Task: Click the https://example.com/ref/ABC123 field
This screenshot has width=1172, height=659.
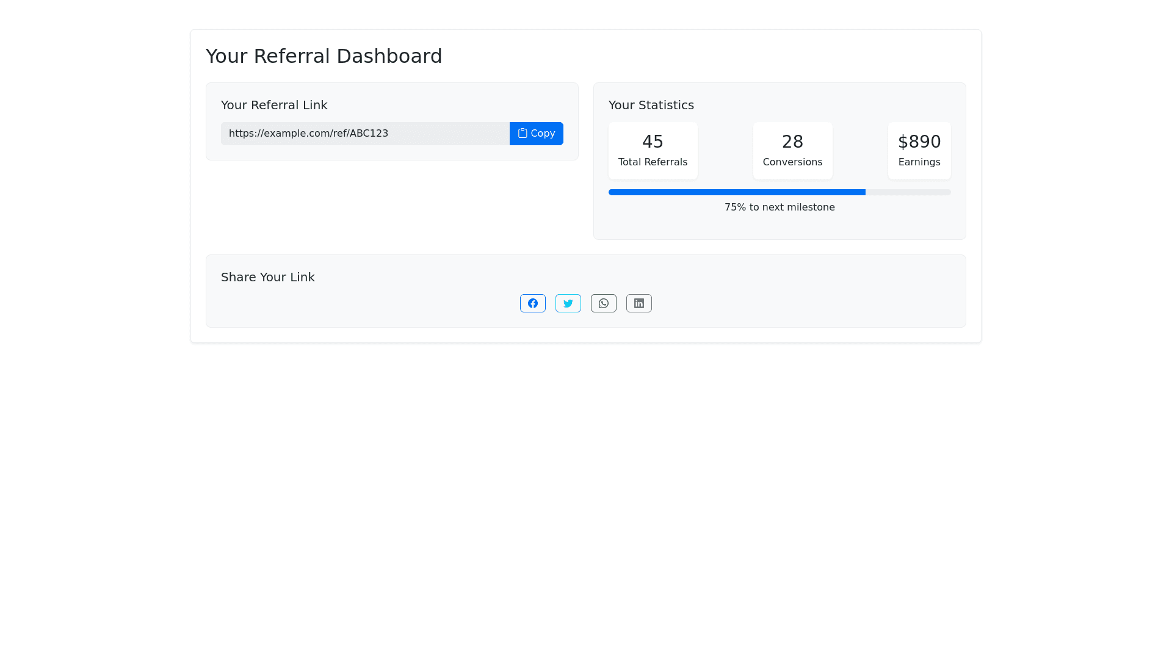Action: coord(364,133)
